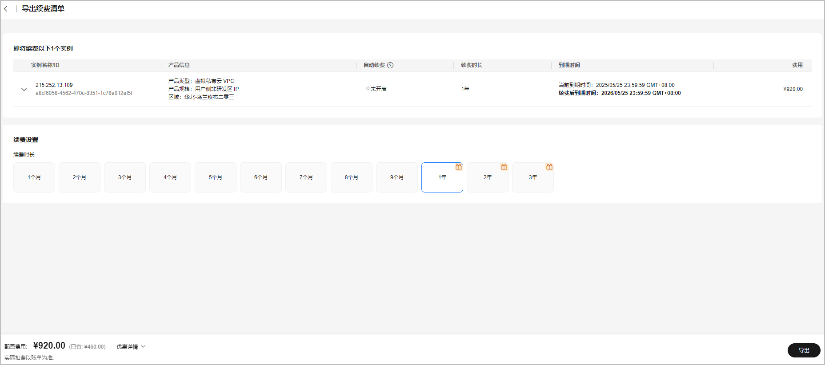Viewport: 825px width, 365px height.
Task: Click the 已省 ¥460.00 savings text
Action: point(88,347)
